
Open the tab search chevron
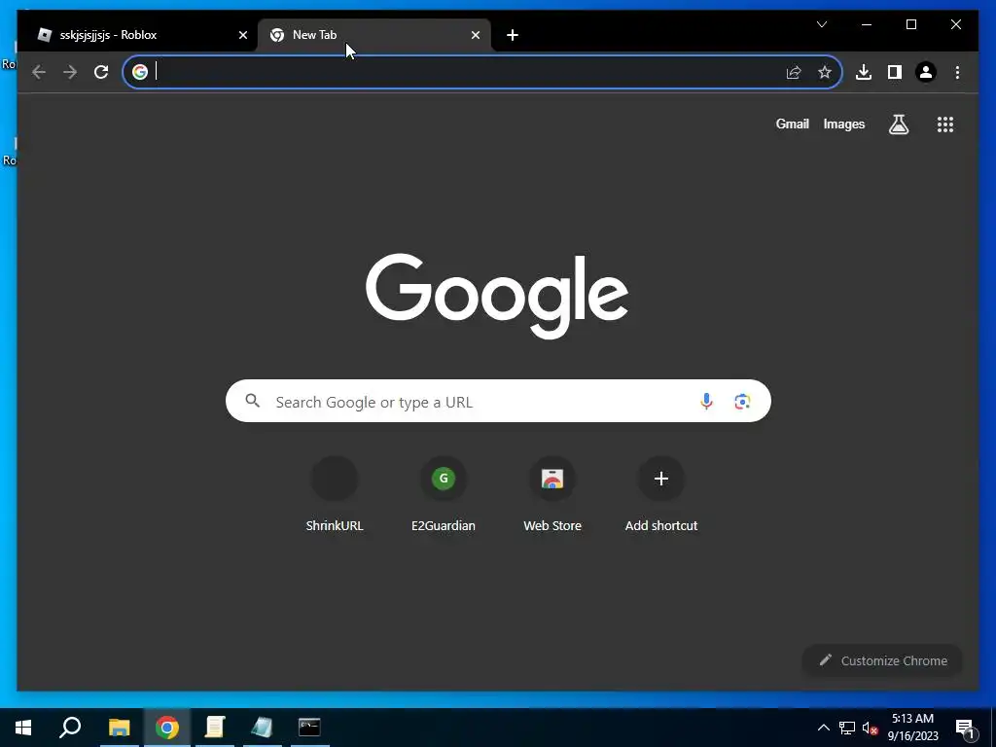[821, 24]
